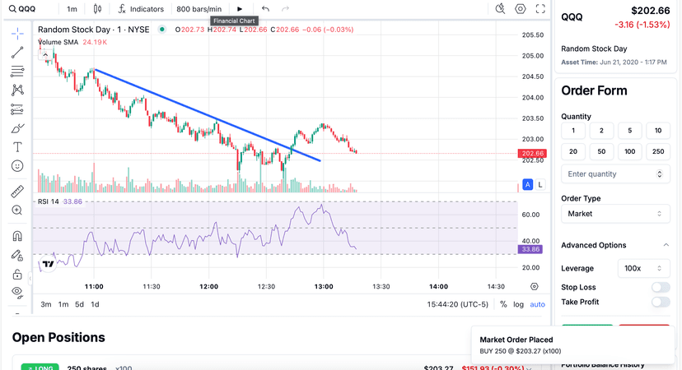Viewport: 682px width, 370px height.
Task: Click the 15:44:20 (UTC-5) timezone
Action: pyautogui.click(x=458, y=304)
